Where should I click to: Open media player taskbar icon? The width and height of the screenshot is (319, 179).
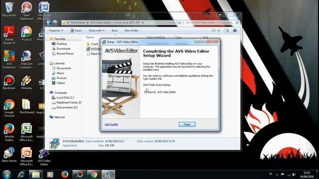pos(50,175)
